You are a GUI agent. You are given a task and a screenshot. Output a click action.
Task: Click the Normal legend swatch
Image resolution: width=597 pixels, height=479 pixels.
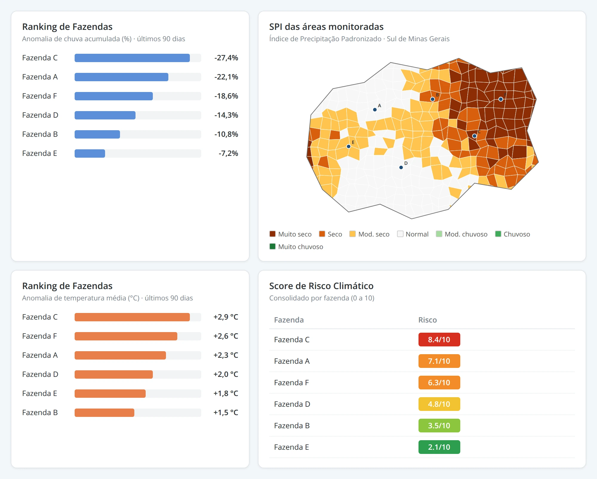[400, 234]
